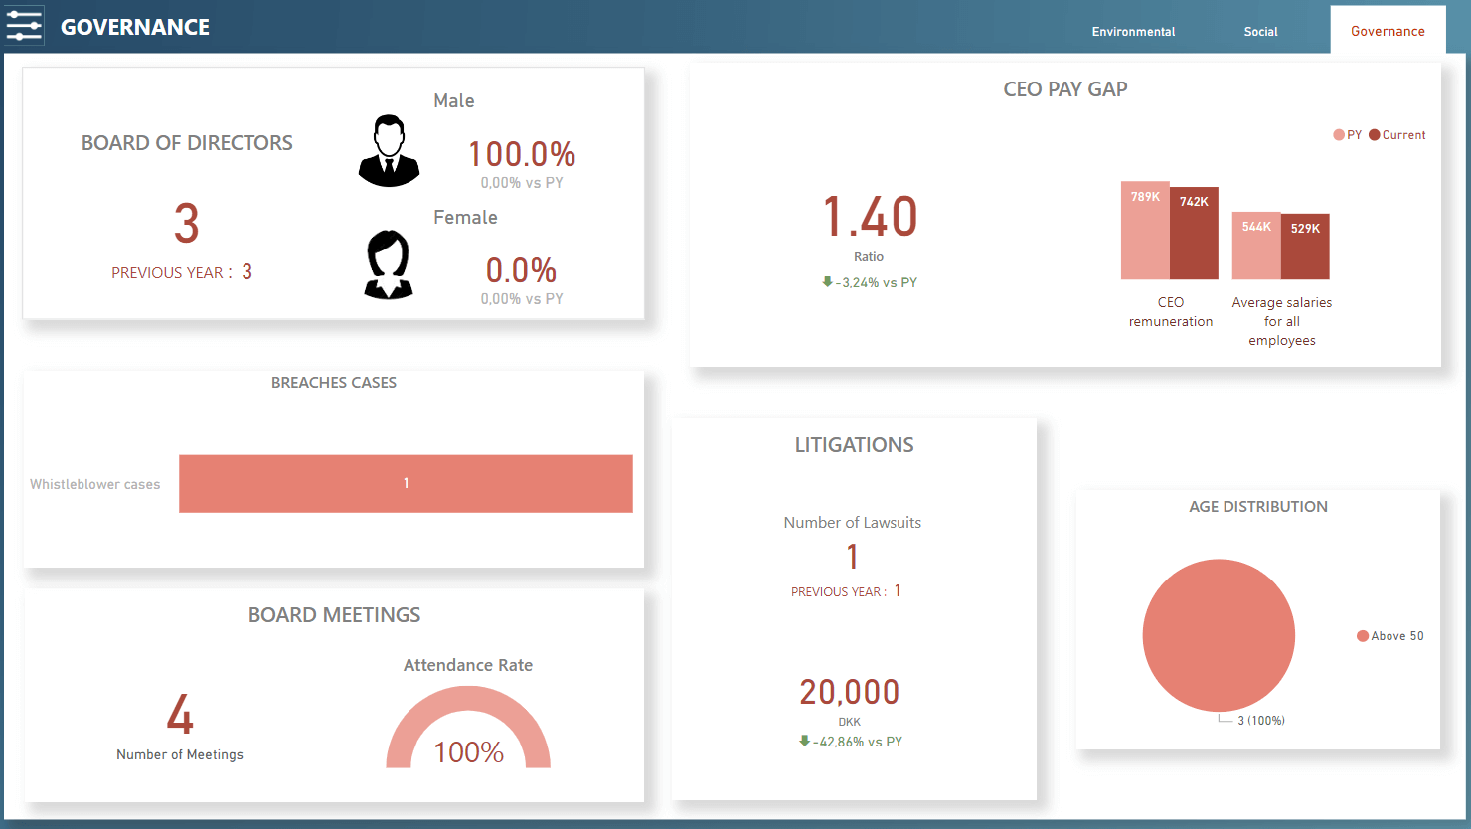The width and height of the screenshot is (1471, 829).
Task: Click the green down arrow beside -42,86% vs PY
Action: coord(804,741)
